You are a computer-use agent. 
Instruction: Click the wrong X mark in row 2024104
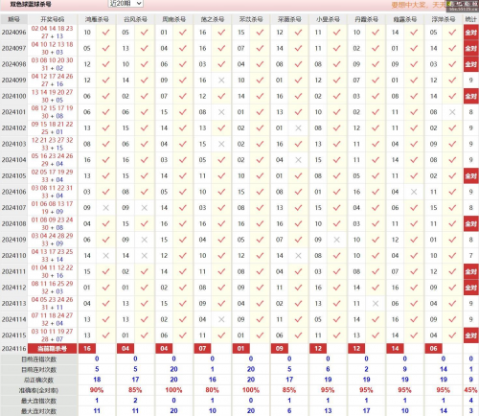298,160
